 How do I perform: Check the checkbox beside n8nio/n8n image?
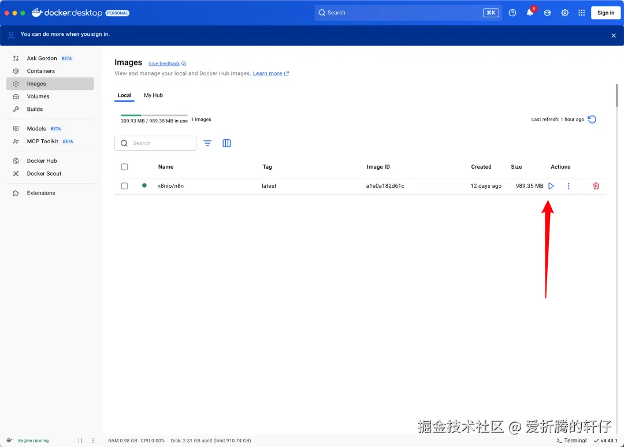[x=124, y=185]
